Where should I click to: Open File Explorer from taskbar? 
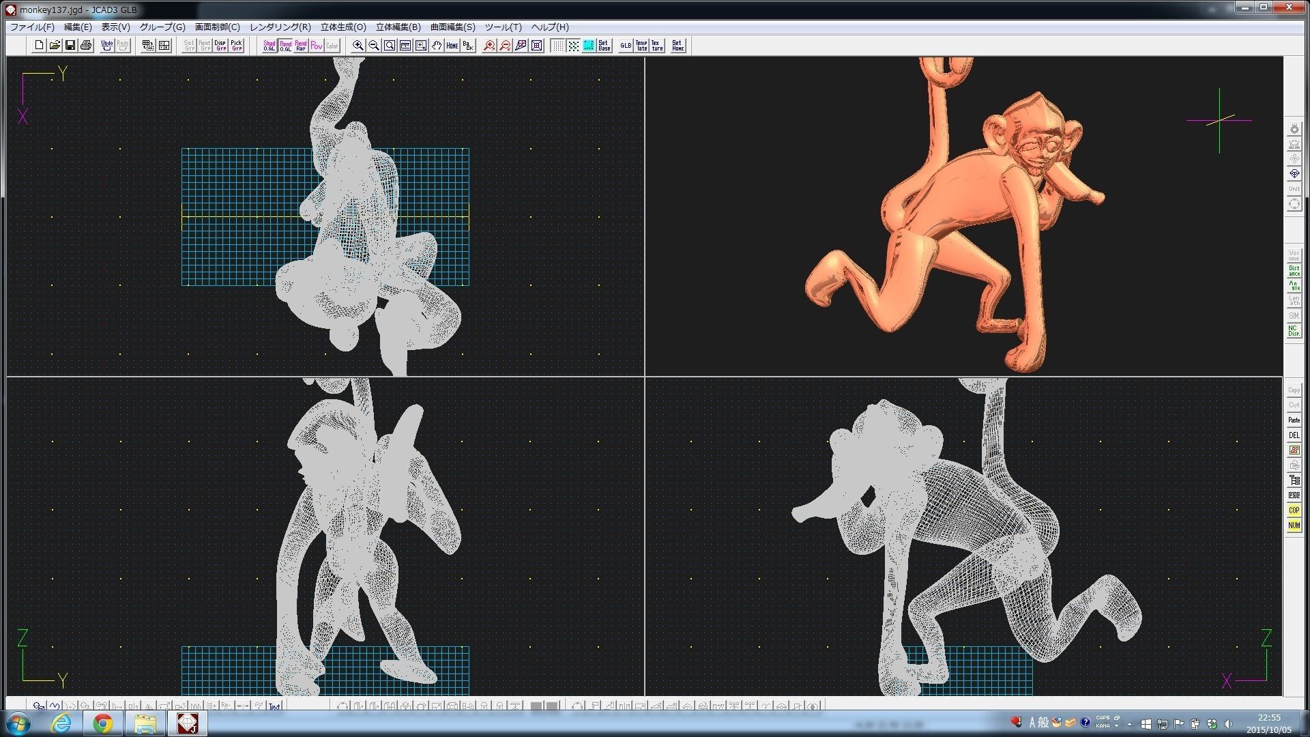145,723
